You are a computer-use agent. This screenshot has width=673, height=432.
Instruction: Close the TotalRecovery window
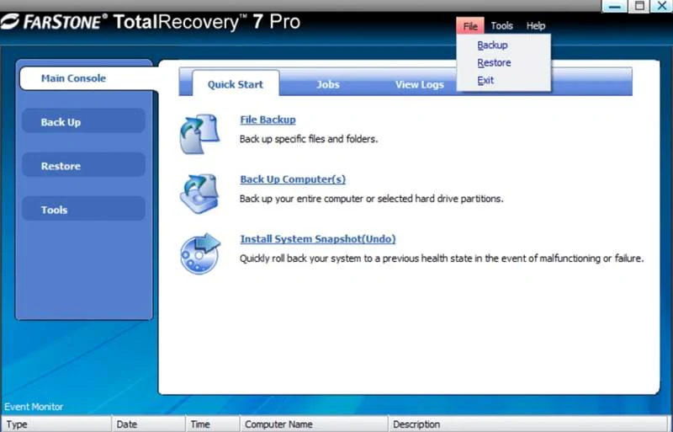tap(662, 6)
